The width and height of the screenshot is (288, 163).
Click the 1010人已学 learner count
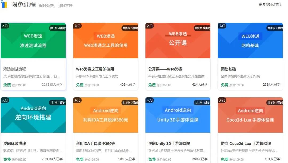point(127,159)
